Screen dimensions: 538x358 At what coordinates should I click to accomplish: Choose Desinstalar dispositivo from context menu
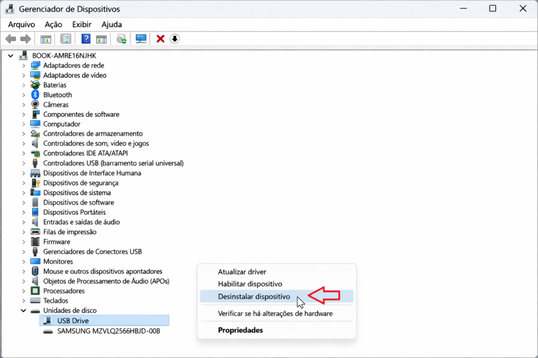pos(254,296)
